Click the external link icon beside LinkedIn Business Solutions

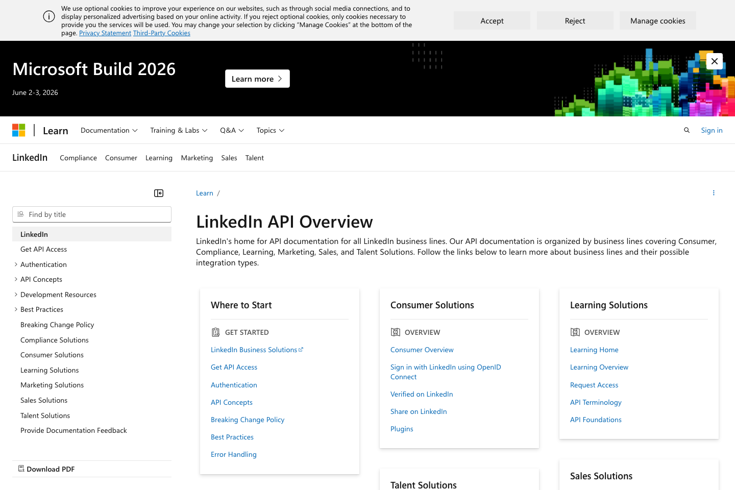coord(301,349)
